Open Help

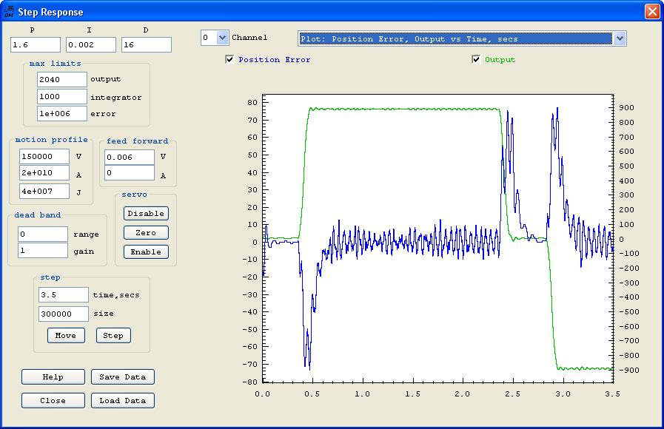(53, 377)
